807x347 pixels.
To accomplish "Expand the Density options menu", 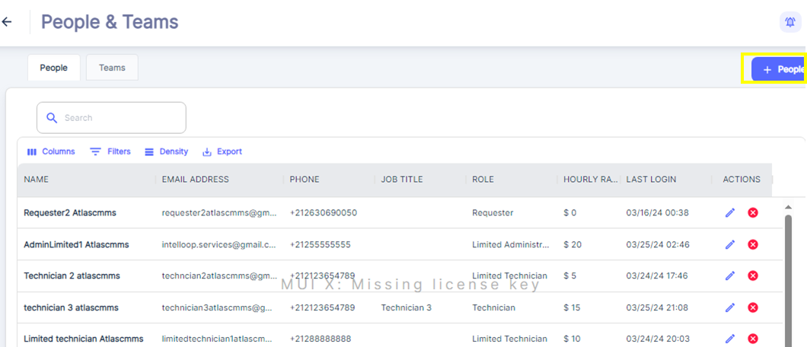I will [x=166, y=151].
